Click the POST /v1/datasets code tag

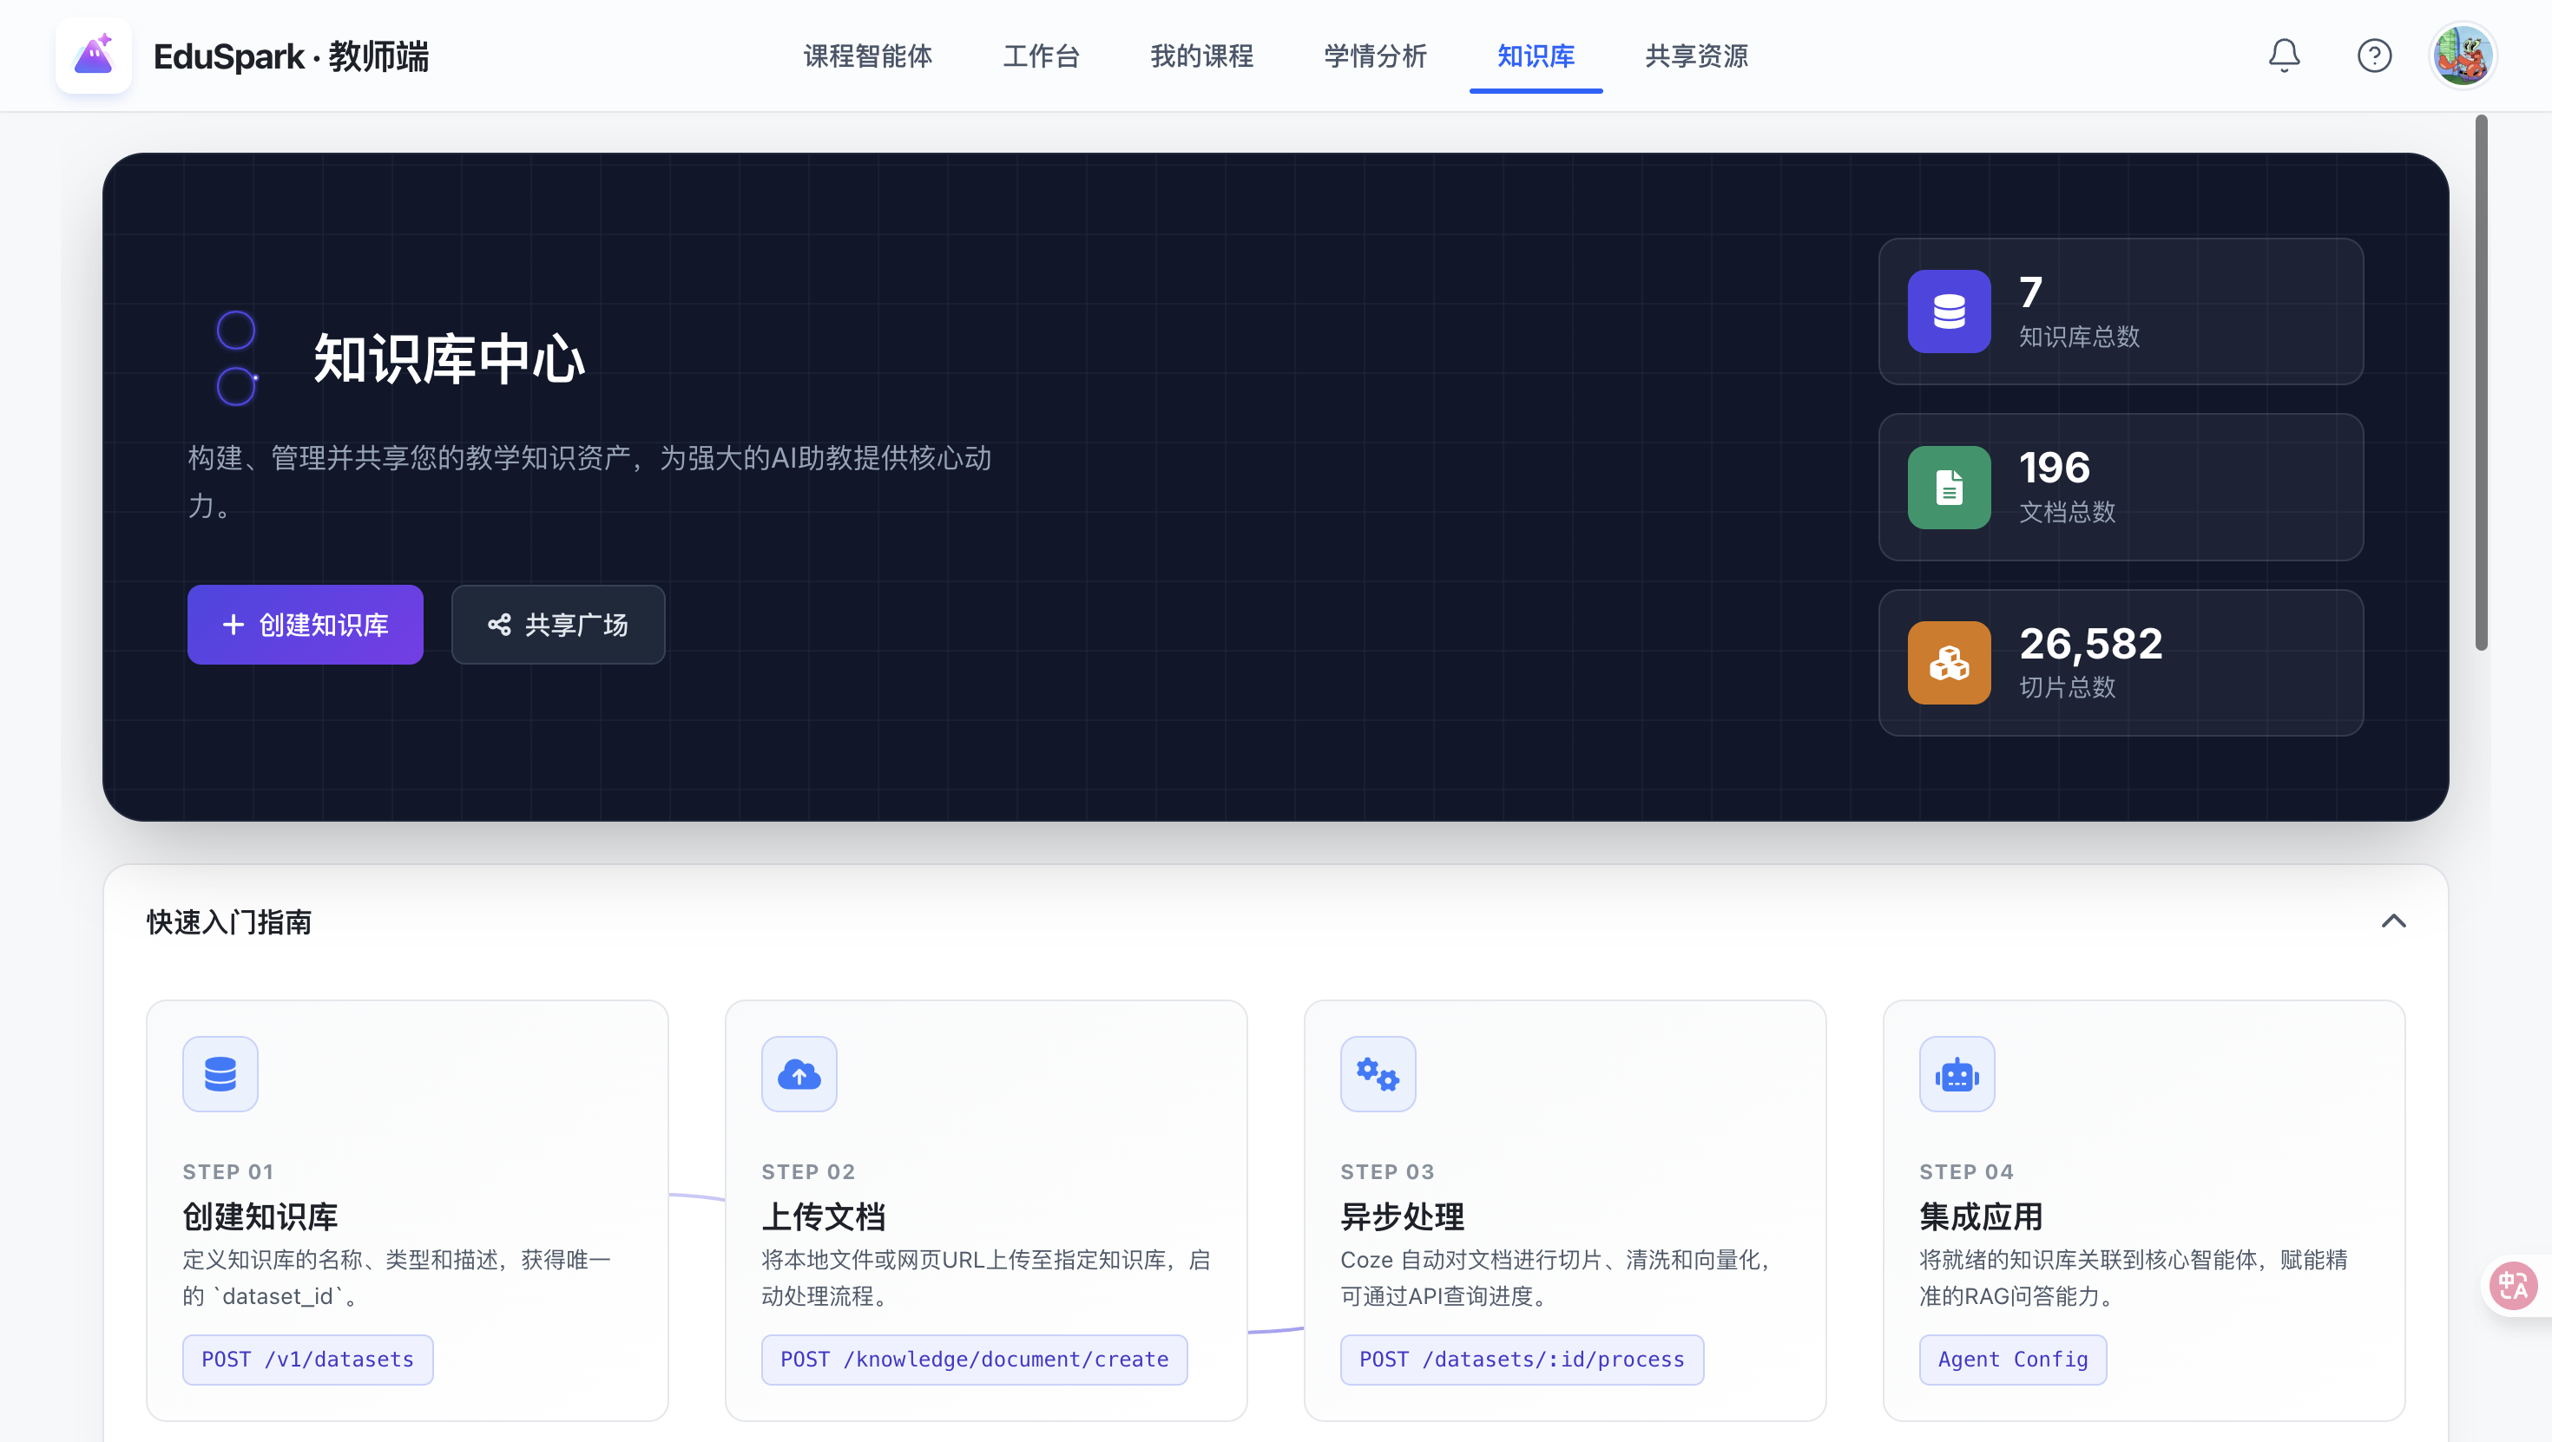tap(308, 1359)
